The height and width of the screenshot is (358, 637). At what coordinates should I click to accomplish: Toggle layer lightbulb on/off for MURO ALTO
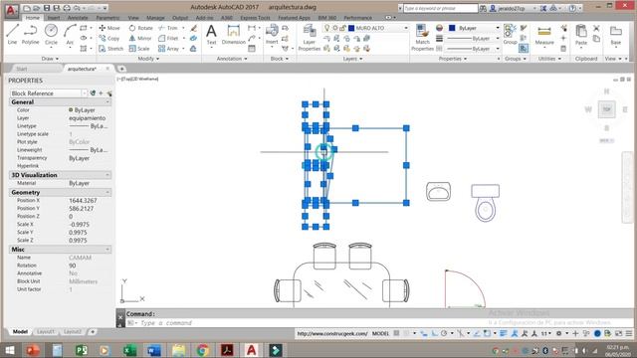coord(326,28)
